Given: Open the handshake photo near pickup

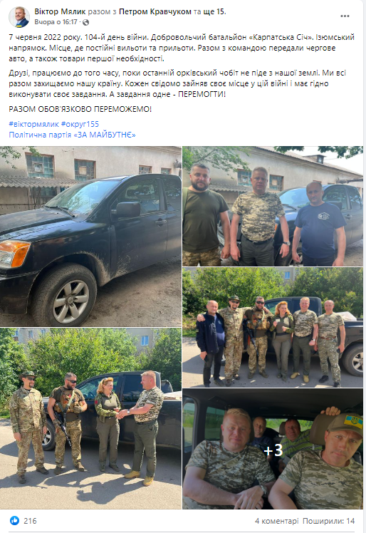Looking at the screenshot, I should (90, 418).
